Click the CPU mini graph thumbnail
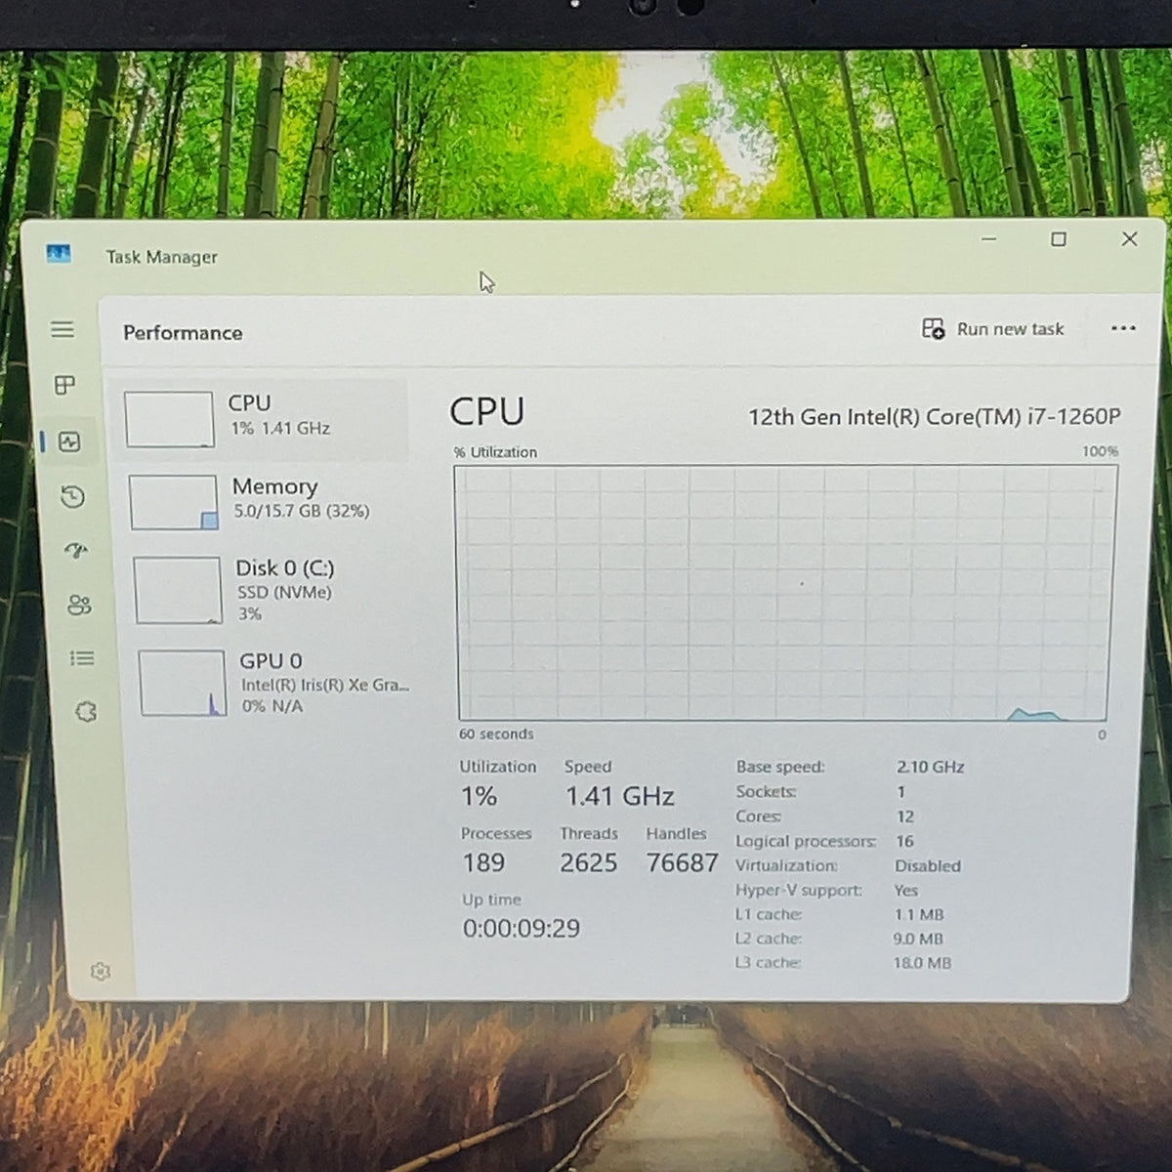The image size is (1172, 1172). (x=169, y=419)
